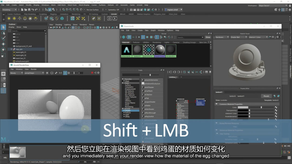Select the arrow Select tool in toolbox
The image size is (292, 164).
tap(3, 27)
